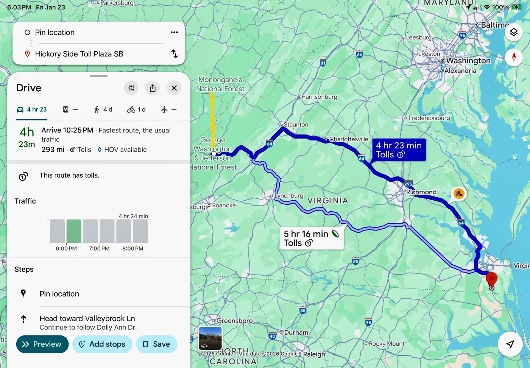
Task: Open the map layers selector
Action: pos(513,33)
